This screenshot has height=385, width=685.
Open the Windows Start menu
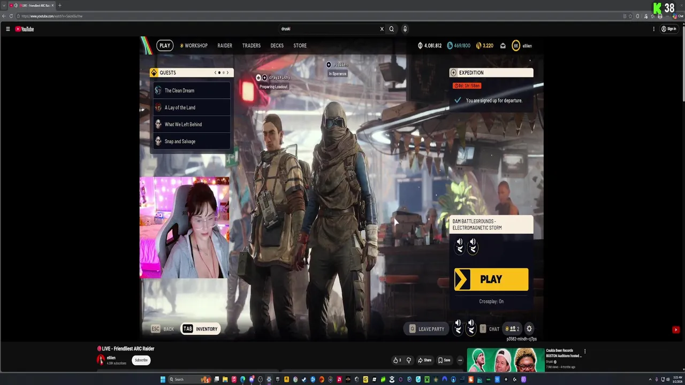[163, 379]
